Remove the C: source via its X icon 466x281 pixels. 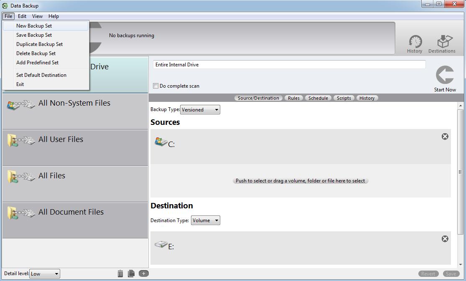[x=445, y=136]
